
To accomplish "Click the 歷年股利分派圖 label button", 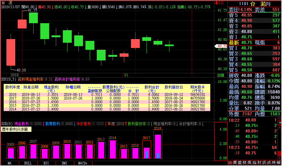I will (x=16, y=129).
